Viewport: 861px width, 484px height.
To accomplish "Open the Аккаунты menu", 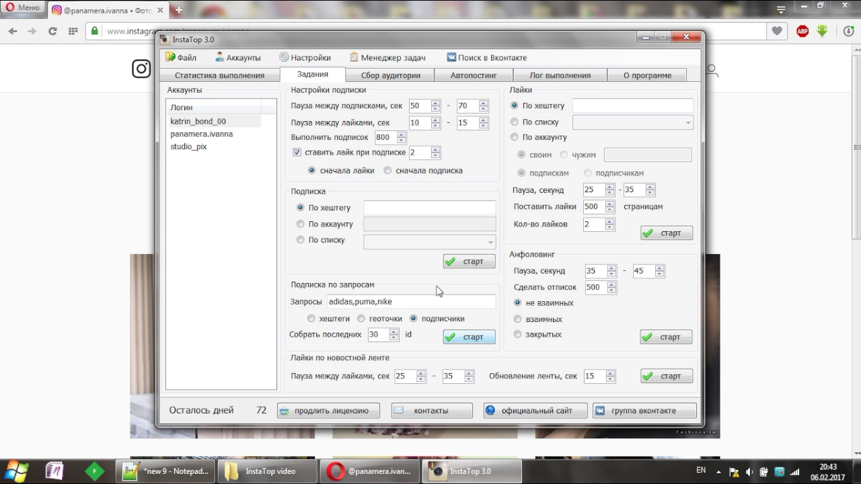I will (x=238, y=58).
